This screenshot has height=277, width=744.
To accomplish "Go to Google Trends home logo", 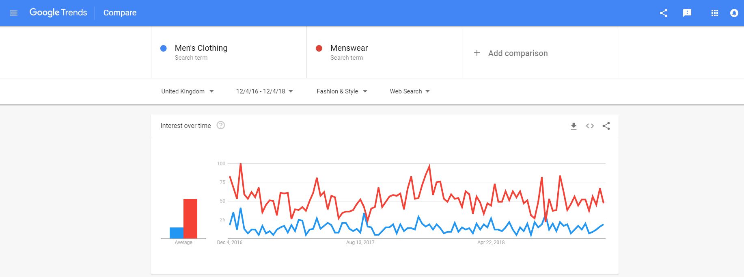I will [x=58, y=13].
